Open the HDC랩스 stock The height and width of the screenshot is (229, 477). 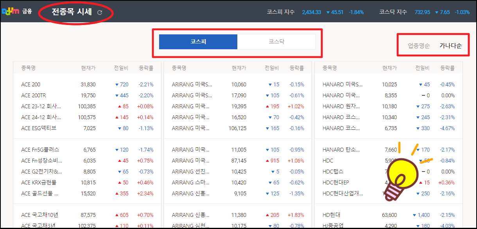(x=333, y=172)
